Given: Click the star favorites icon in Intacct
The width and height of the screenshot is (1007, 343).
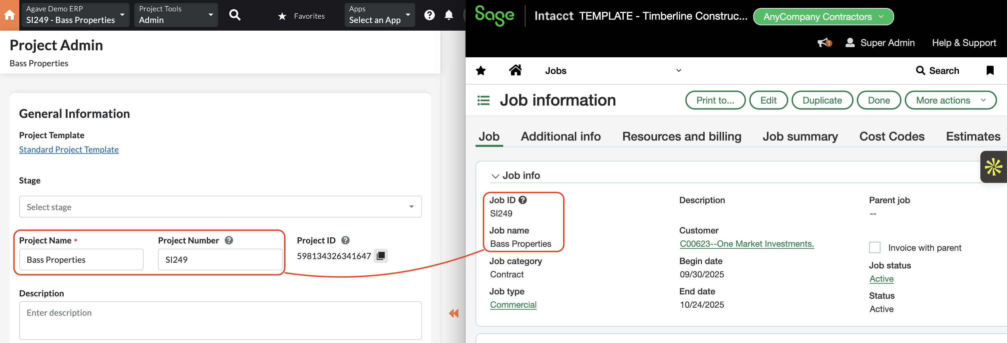Looking at the screenshot, I should click(x=481, y=70).
